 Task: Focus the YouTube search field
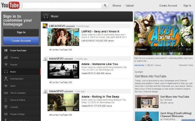62,5
